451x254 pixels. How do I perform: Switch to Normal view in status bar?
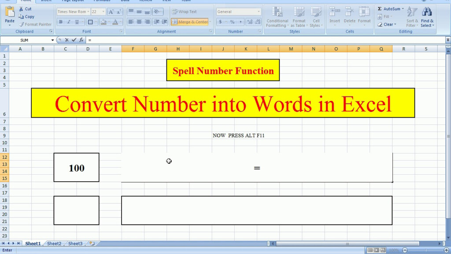pyautogui.click(x=370, y=250)
